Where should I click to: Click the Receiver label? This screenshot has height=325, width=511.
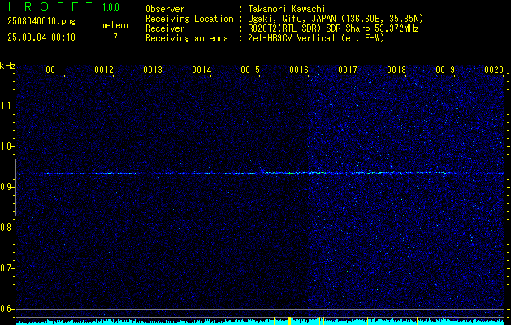click(165, 28)
